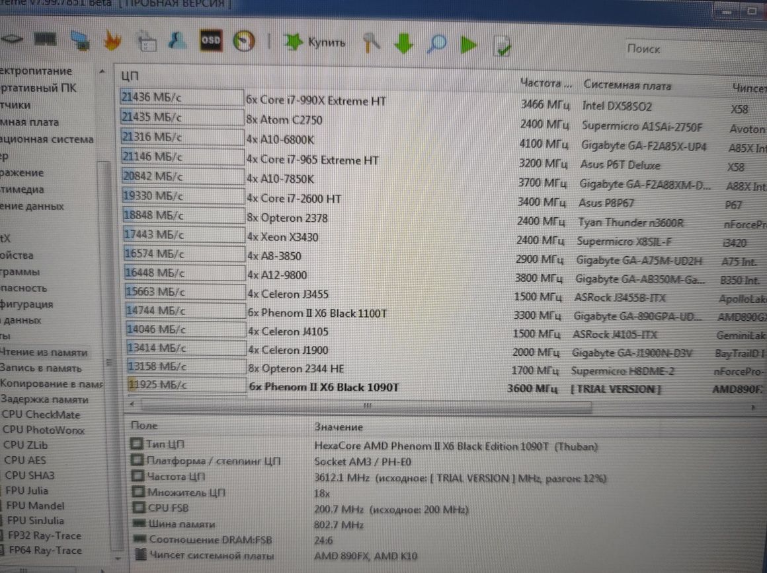Sort by the ЦП column header
Screen dimensions: 767x573
click(x=130, y=76)
